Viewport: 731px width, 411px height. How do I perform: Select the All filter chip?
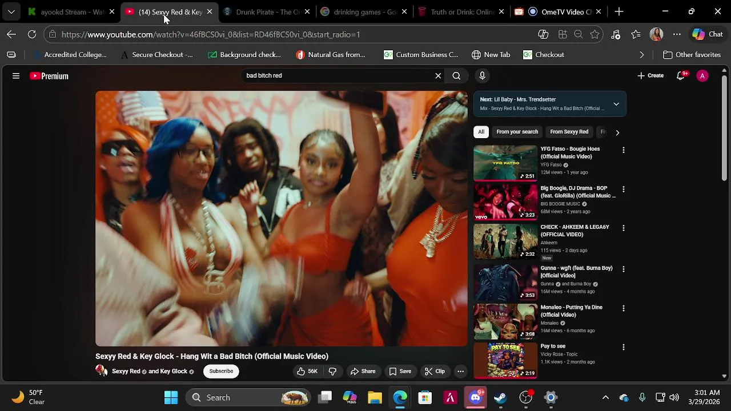[x=481, y=132]
